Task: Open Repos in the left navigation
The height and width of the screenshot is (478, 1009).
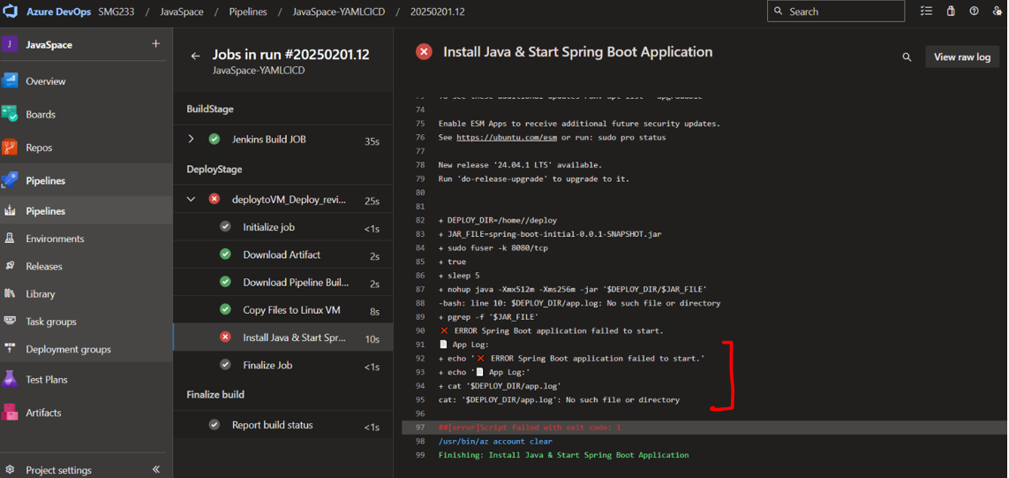Action: (x=38, y=148)
